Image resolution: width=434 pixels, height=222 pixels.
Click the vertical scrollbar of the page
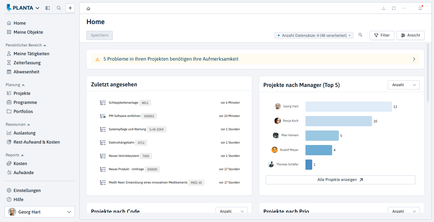pyautogui.click(x=428, y=72)
